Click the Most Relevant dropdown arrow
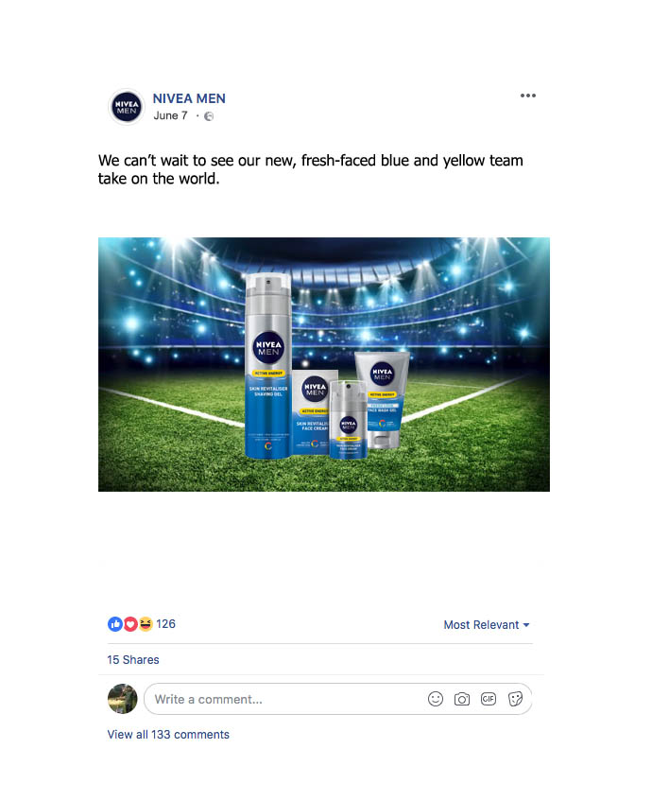 [x=526, y=625]
